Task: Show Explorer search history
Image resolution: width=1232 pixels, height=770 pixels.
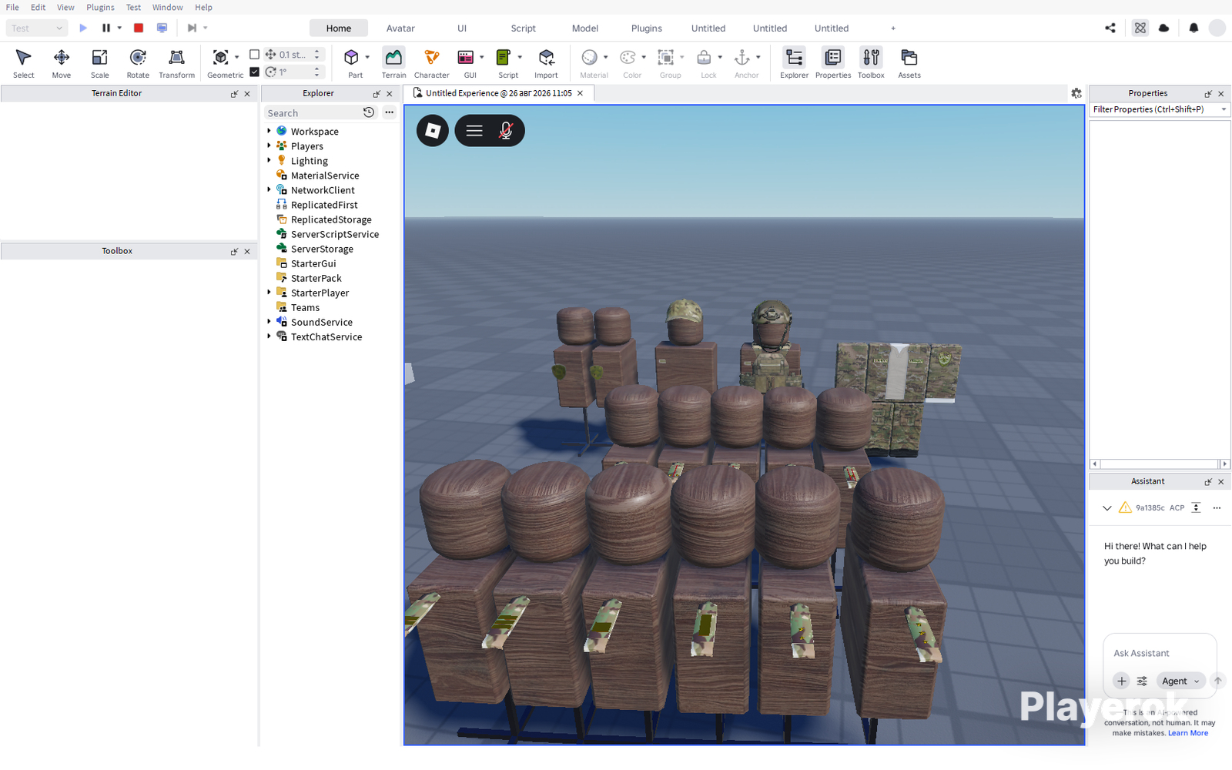Action: 369,112
